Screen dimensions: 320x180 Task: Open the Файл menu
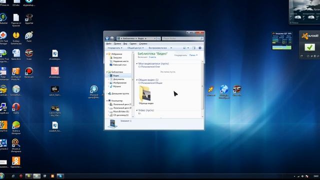click(x=109, y=43)
